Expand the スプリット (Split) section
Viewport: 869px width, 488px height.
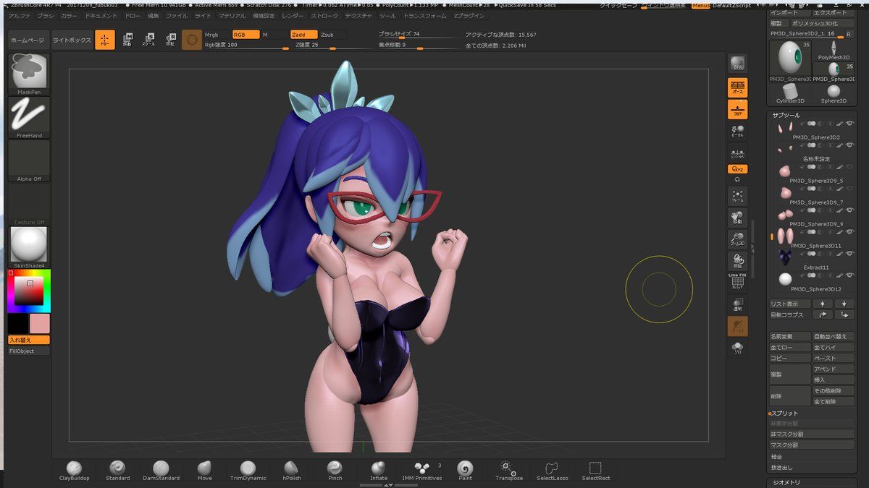click(785, 413)
